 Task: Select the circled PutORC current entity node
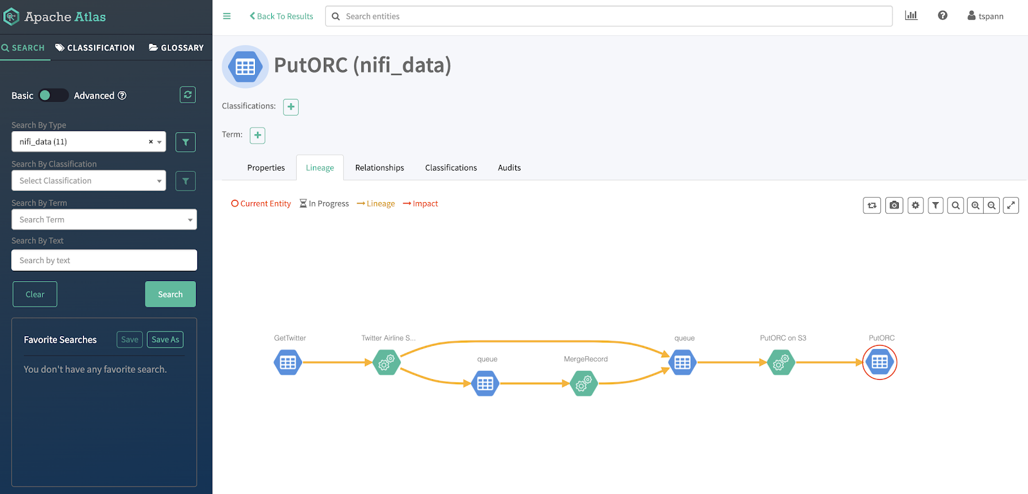coord(880,362)
